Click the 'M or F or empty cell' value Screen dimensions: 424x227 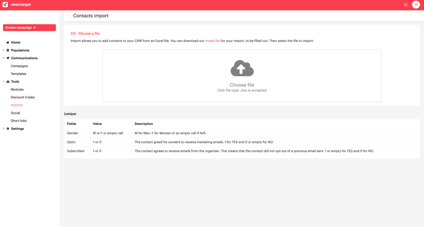(x=108, y=133)
